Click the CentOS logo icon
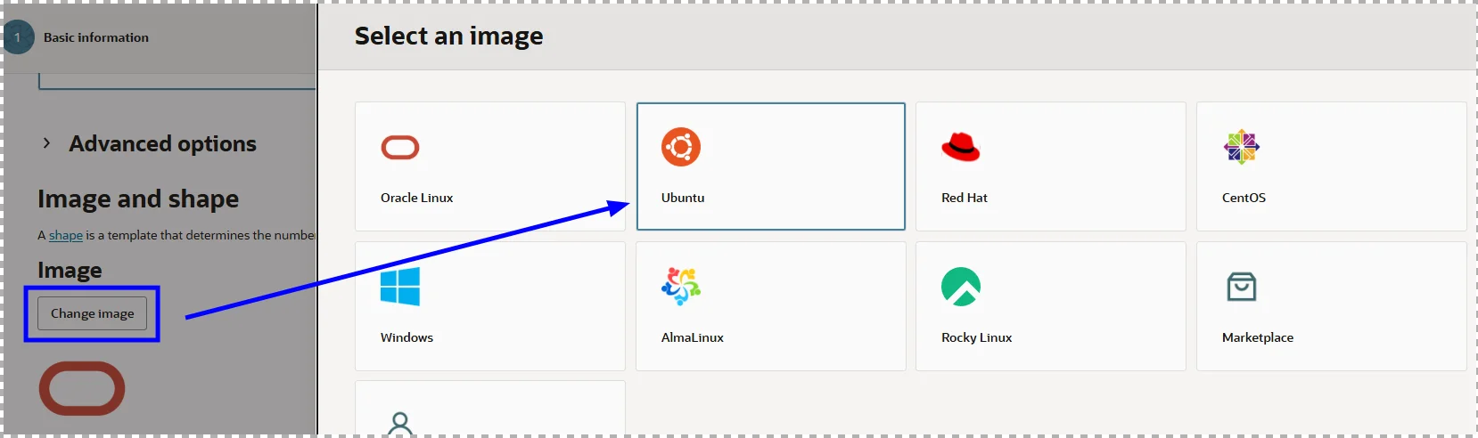The image size is (1478, 438). point(1242,147)
